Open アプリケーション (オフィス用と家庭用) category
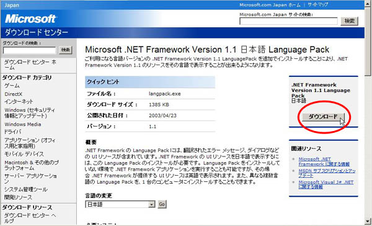Viewport: 372px width, 226px height. [x=30, y=143]
